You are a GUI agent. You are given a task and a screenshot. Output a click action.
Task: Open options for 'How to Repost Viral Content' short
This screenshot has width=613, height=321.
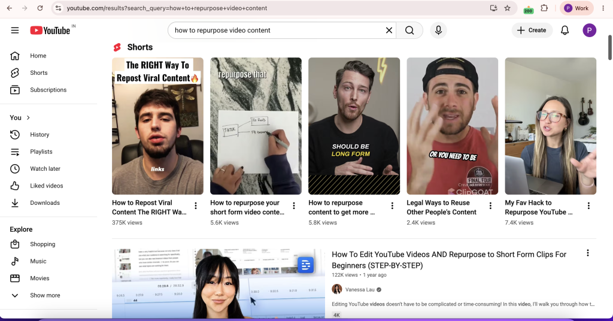pos(196,205)
